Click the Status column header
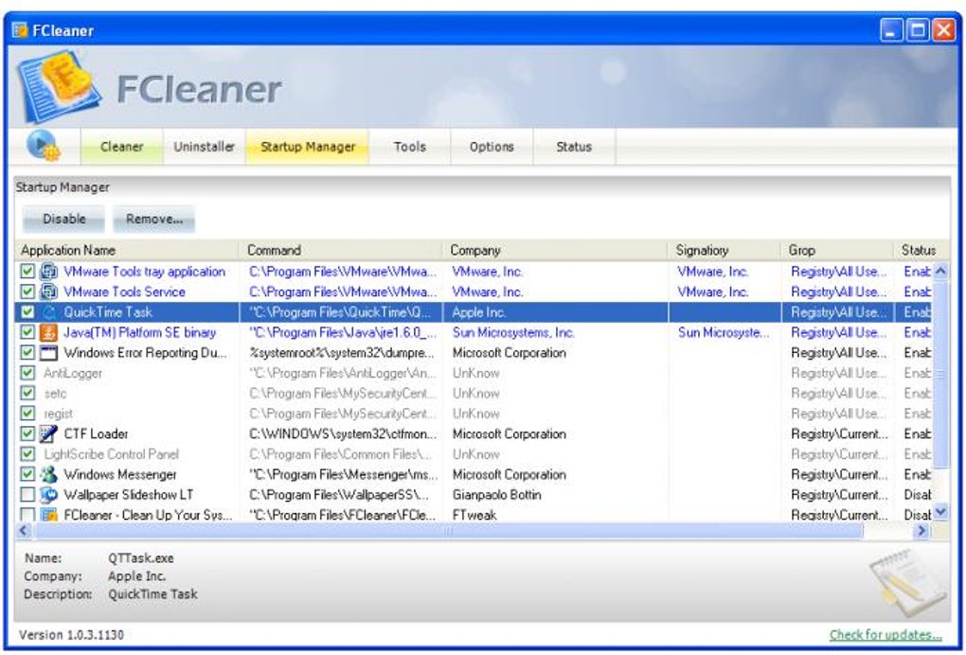Image resolution: width=966 pixels, height=655 pixels. coord(921,250)
